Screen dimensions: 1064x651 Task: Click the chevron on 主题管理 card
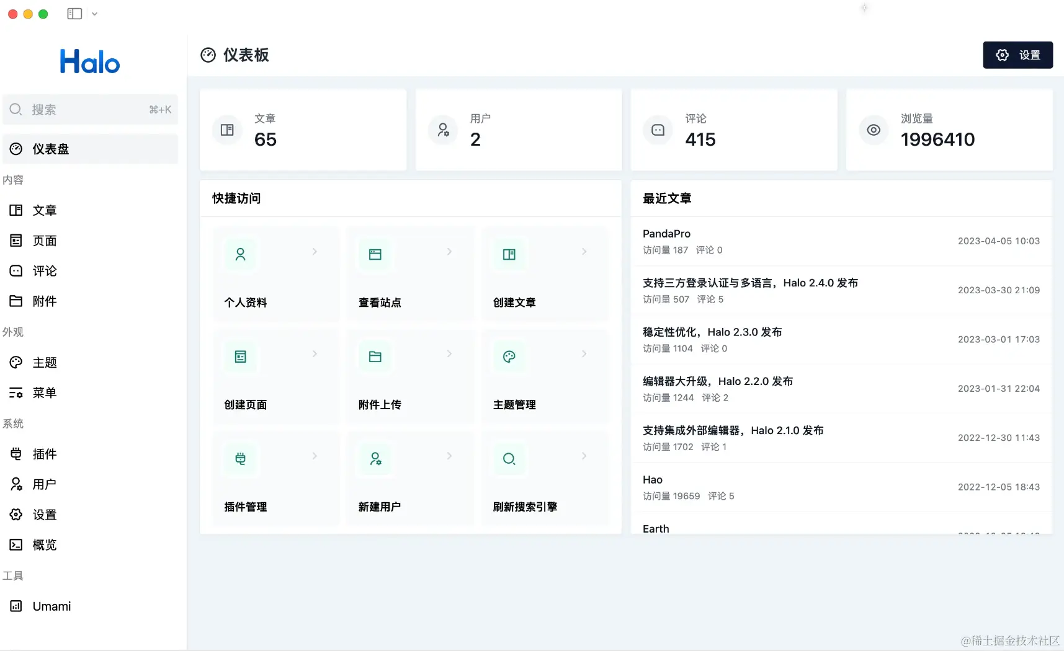click(584, 354)
